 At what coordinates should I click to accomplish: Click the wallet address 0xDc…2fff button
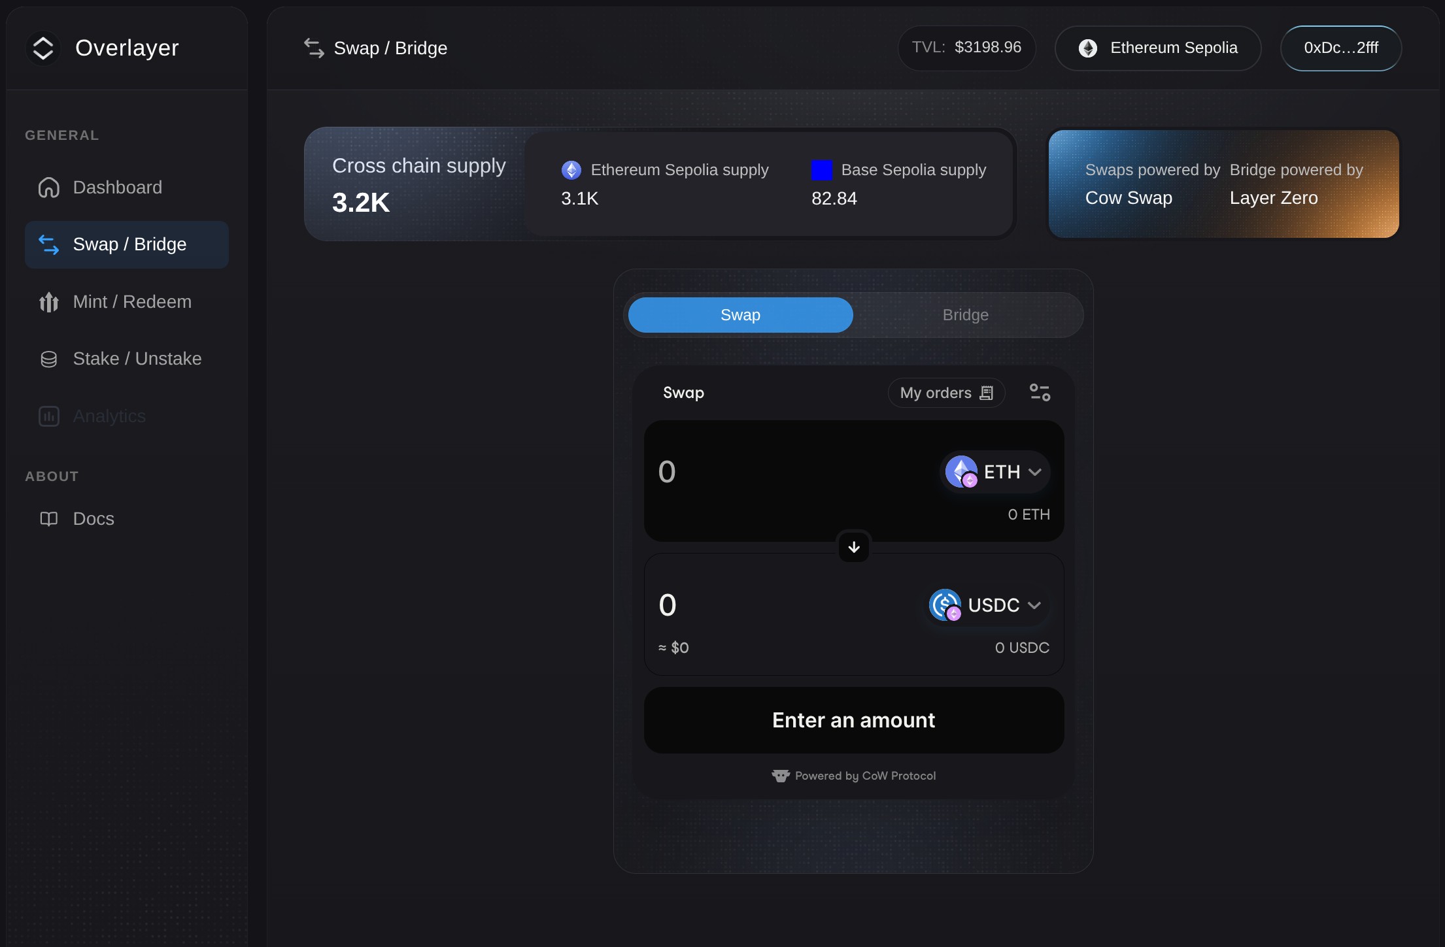pyautogui.click(x=1341, y=48)
